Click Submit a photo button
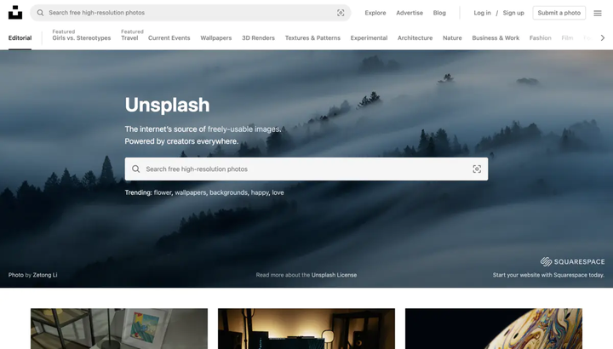Image resolution: width=613 pixels, height=349 pixels. pos(559,13)
